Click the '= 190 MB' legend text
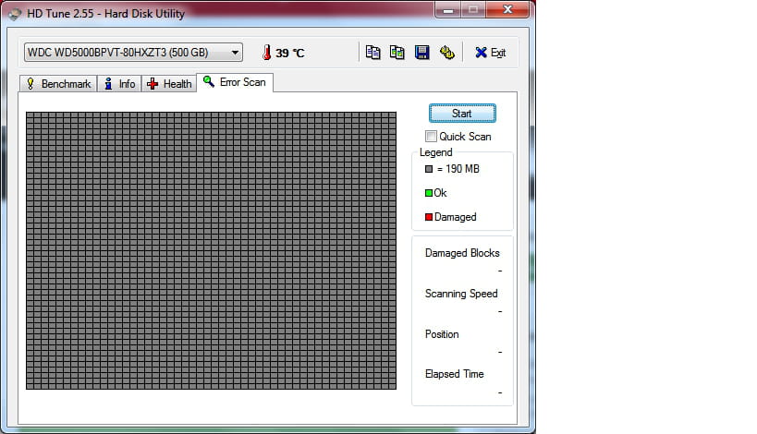This screenshot has width=757, height=434. click(x=458, y=169)
